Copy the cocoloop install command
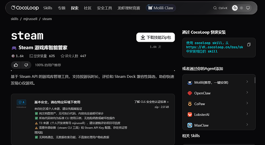 [x=249, y=44]
